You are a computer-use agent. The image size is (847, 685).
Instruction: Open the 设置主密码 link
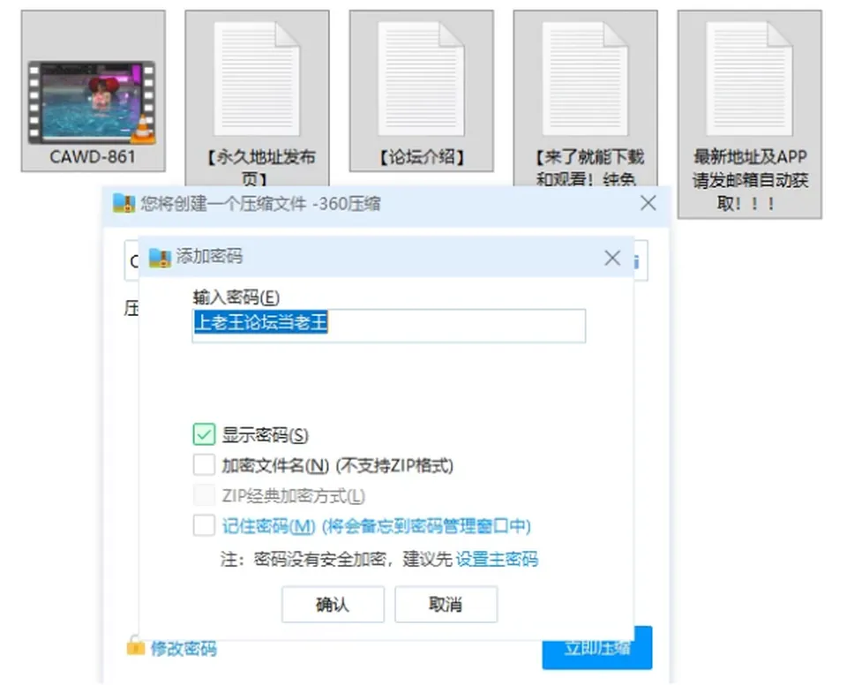click(x=497, y=559)
